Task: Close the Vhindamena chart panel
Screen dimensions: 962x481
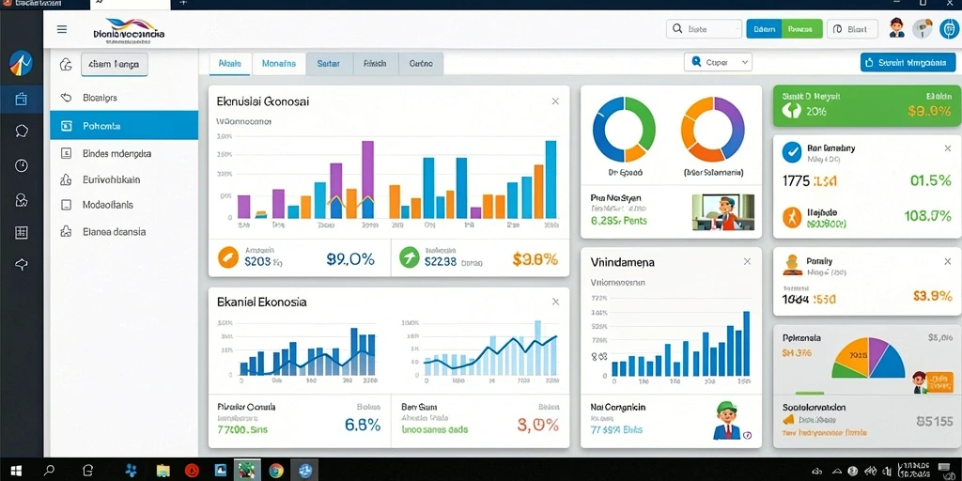Action: pyautogui.click(x=747, y=261)
